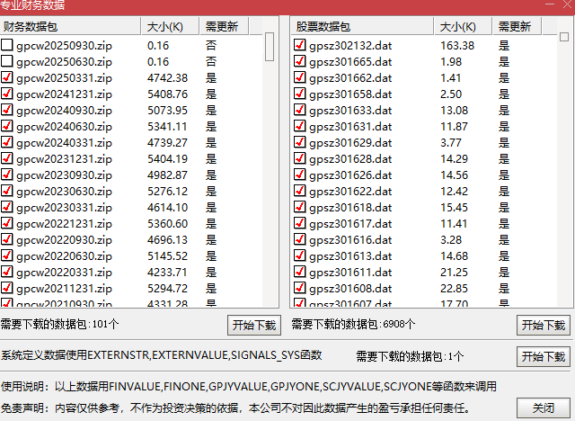Click size value 5408.76
Viewport: 575px width, 421px height.
[x=168, y=94]
